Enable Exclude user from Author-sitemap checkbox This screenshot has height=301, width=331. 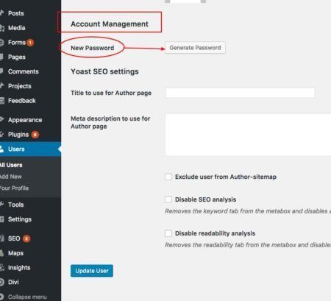coord(168,177)
